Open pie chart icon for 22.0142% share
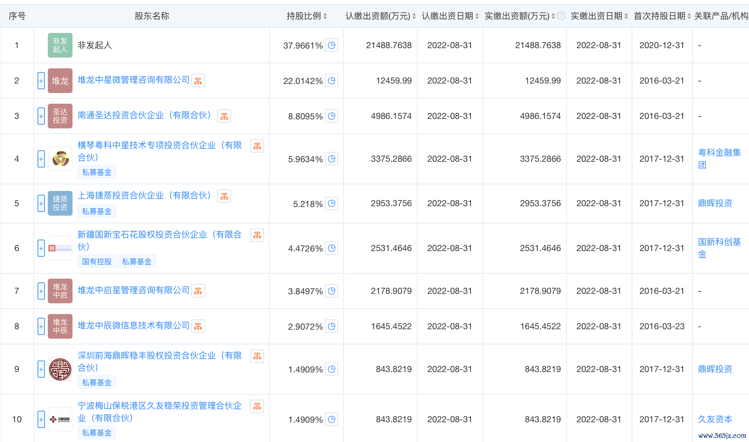This screenshot has width=749, height=442. [332, 81]
